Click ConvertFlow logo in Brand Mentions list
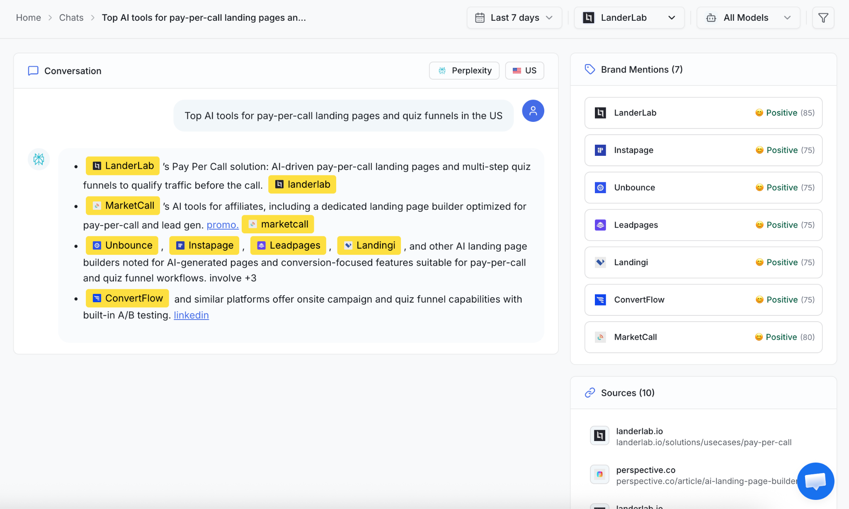The image size is (849, 509). [x=600, y=299]
